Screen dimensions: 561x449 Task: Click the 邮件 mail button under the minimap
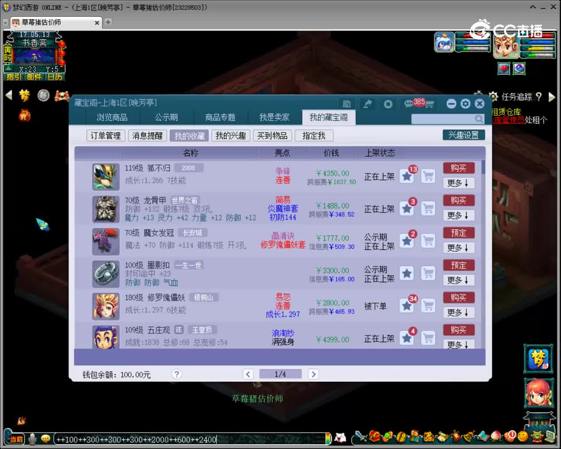34,77
